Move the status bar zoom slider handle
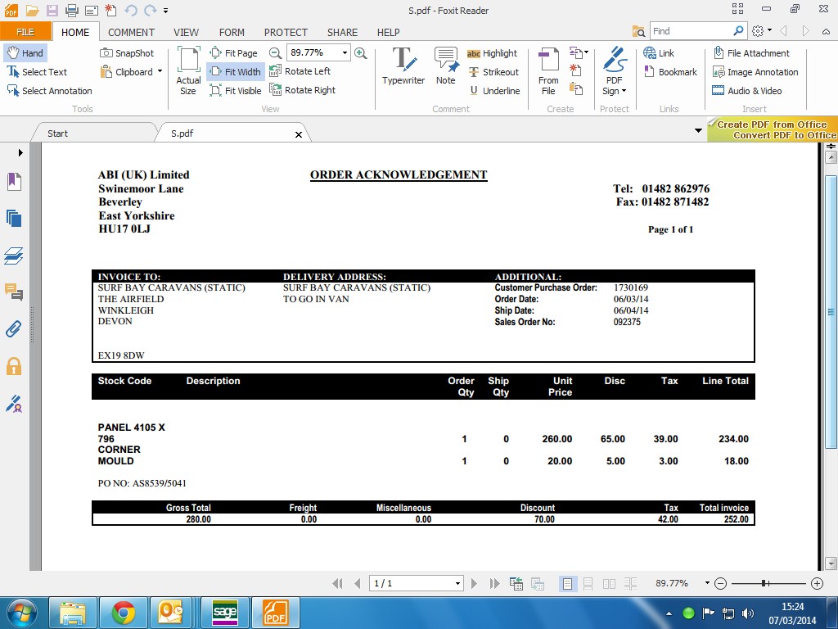 [765, 583]
